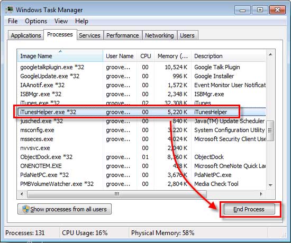The height and width of the screenshot is (243, 291).
Task: Click the Google Talk Plugin description
Action: coord(217,67)
